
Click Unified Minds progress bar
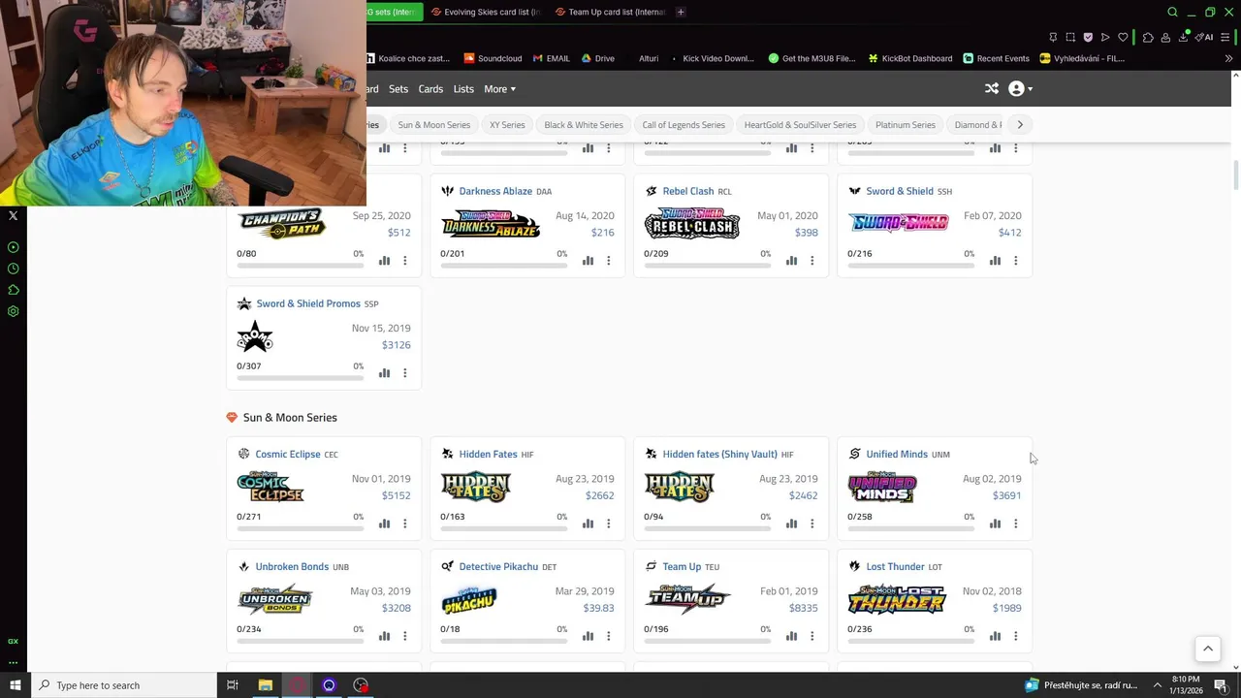click(x=909, y=527)
